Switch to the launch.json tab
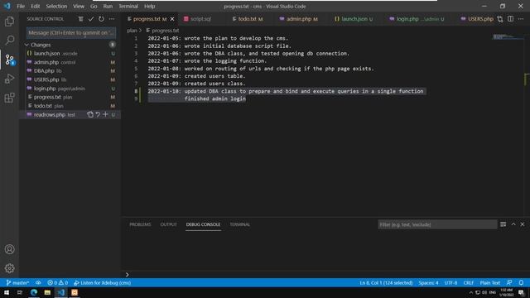This screenshot has width=530, height=298. 354,19
